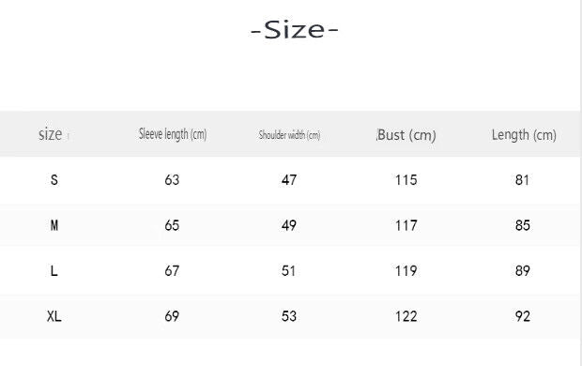Click bust value 122 in XL row

pyautogui.click(x=406, y=316)
